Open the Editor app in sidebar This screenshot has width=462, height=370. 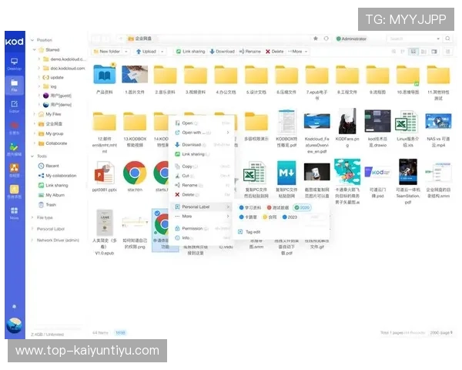[x=14, y=105]
